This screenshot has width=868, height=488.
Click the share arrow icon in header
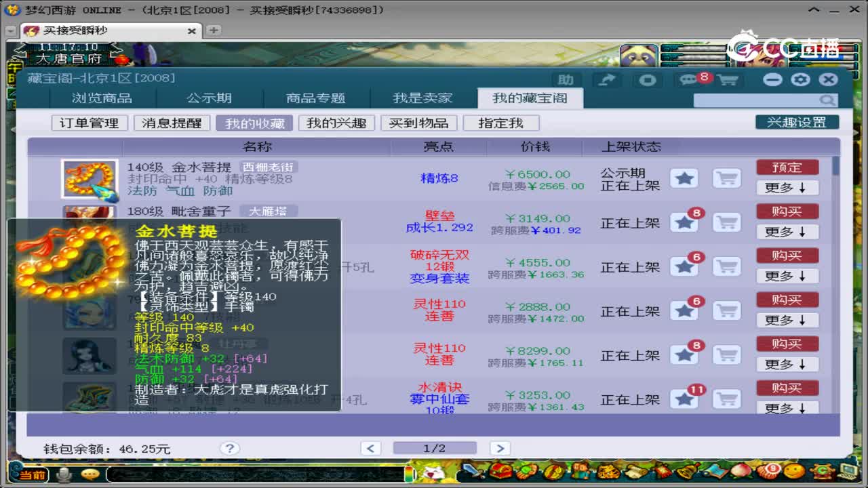[x=607, y=80]
